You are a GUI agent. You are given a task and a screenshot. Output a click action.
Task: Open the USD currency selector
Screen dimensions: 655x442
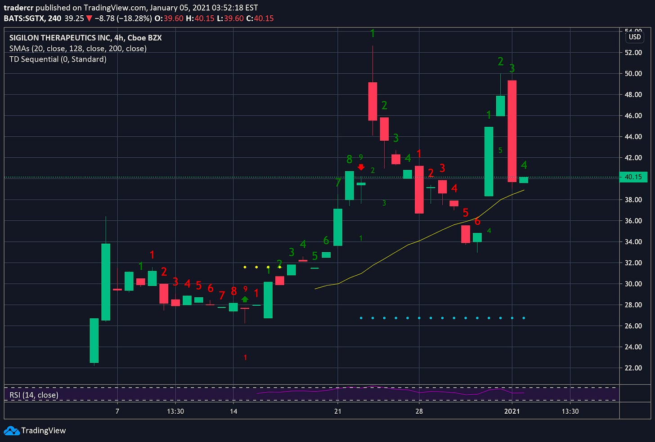click(x=635, y=37)
